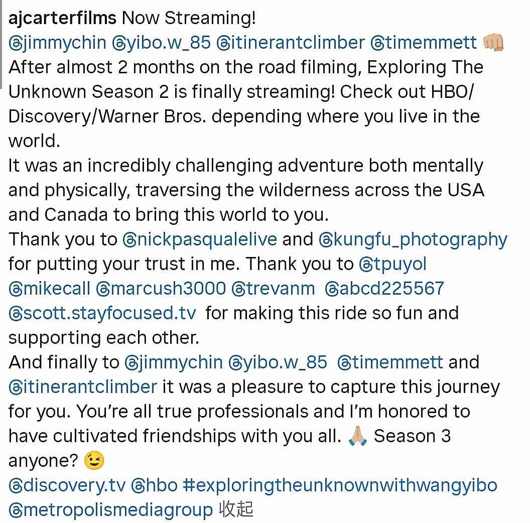Click the winking face emoji

tap(94, 461)
